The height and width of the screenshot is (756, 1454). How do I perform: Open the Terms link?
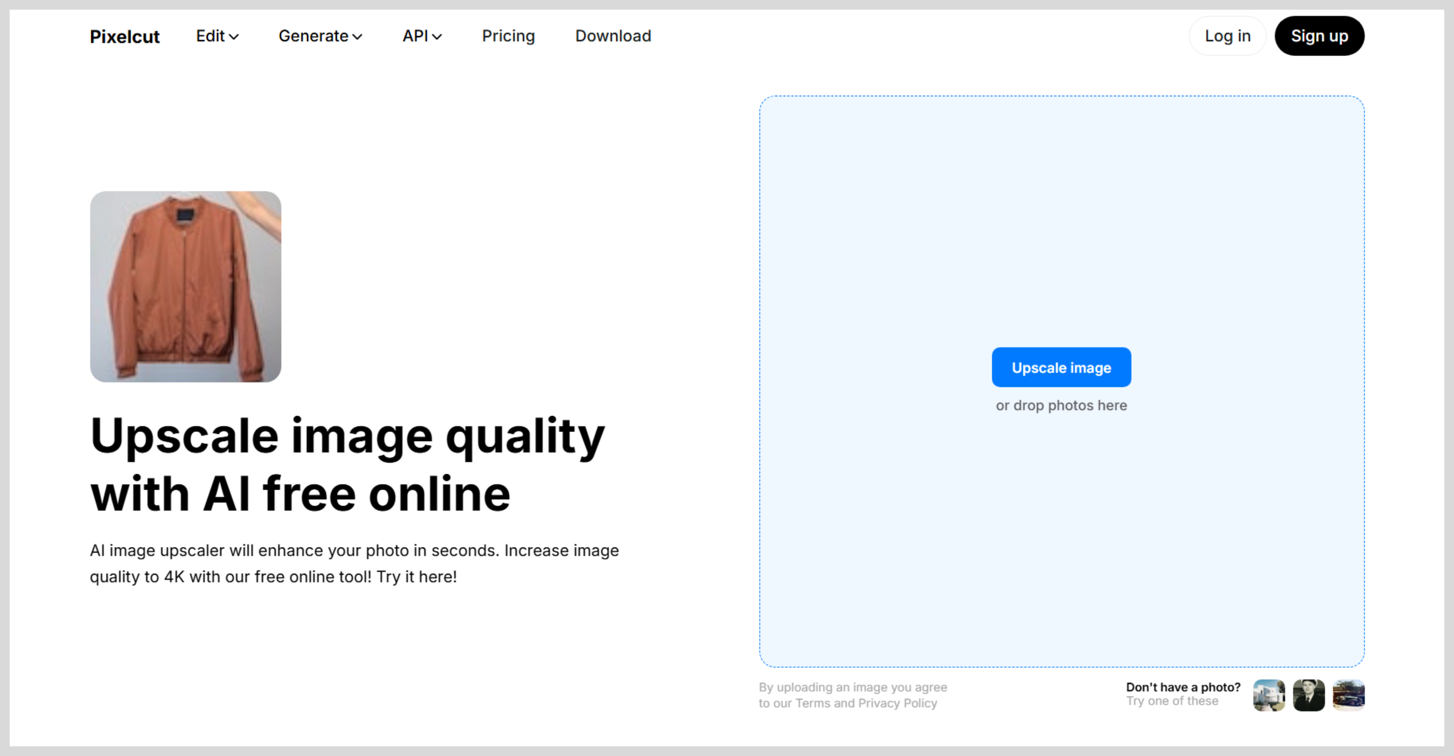tap(813, 703)
